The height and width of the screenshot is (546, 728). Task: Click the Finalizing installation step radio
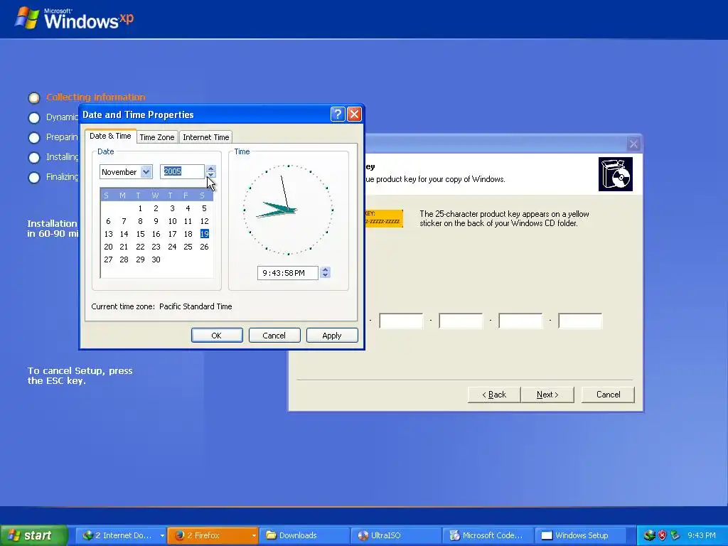(x=34, y=177)
